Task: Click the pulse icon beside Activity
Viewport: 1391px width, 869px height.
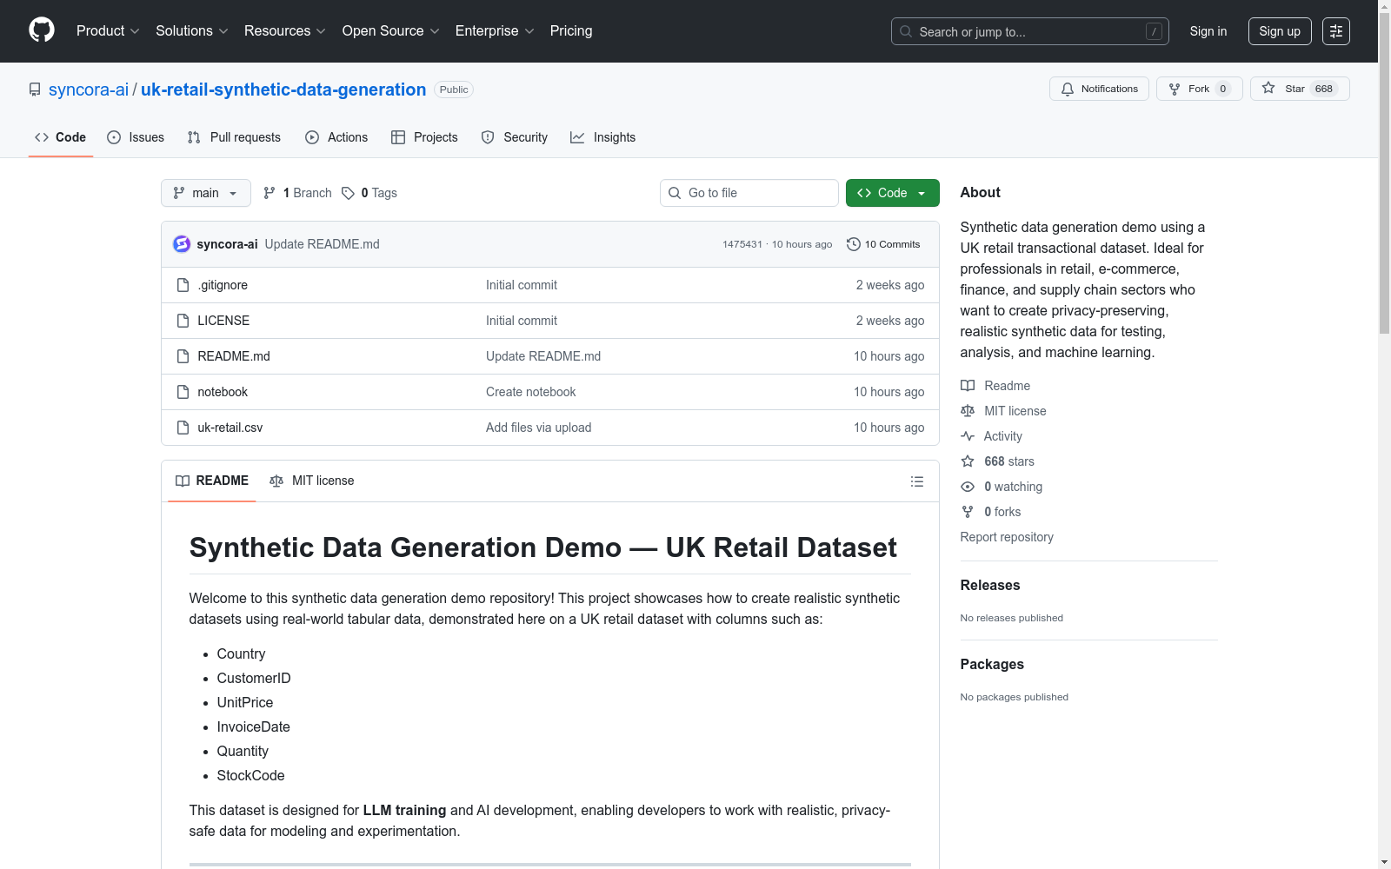Action: coord(968,436)
